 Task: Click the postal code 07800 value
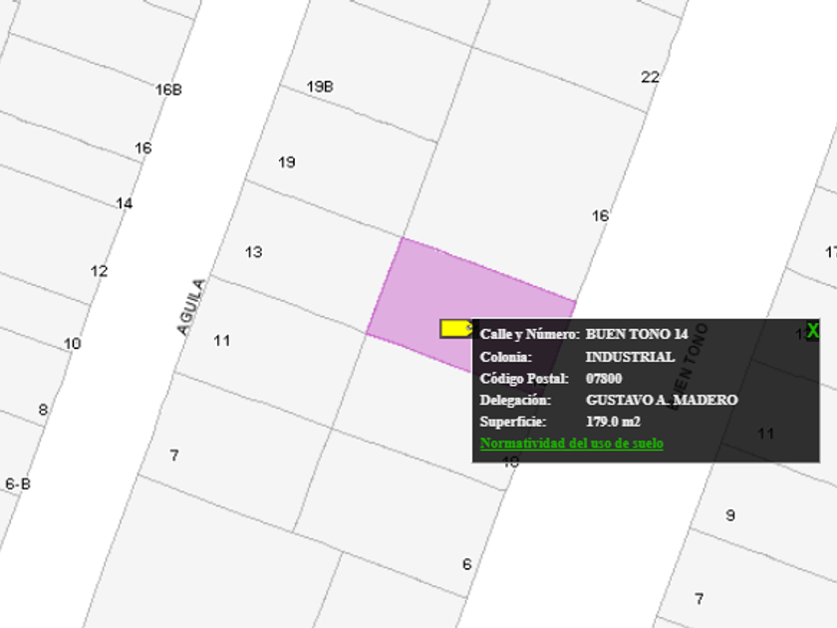tap(604, 379)
